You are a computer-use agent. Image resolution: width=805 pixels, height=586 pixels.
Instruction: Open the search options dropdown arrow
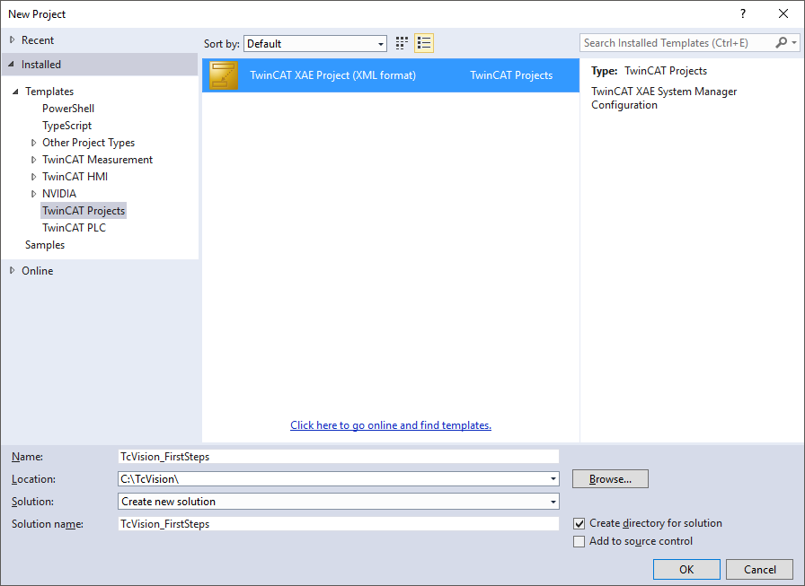(x=794, y=43)
